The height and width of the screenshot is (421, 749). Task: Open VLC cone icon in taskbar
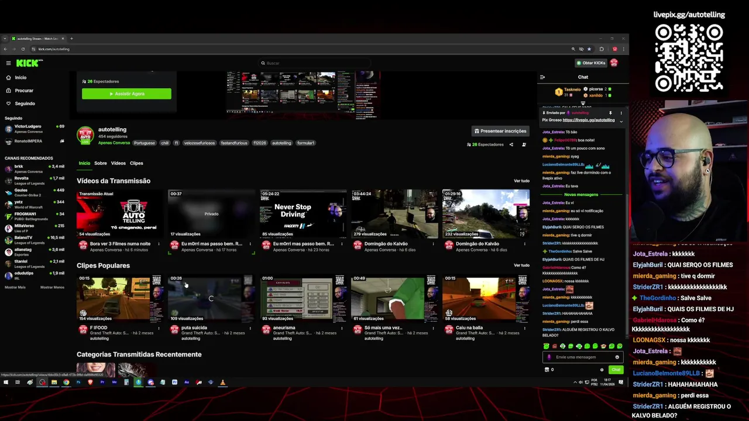[222, 382]
